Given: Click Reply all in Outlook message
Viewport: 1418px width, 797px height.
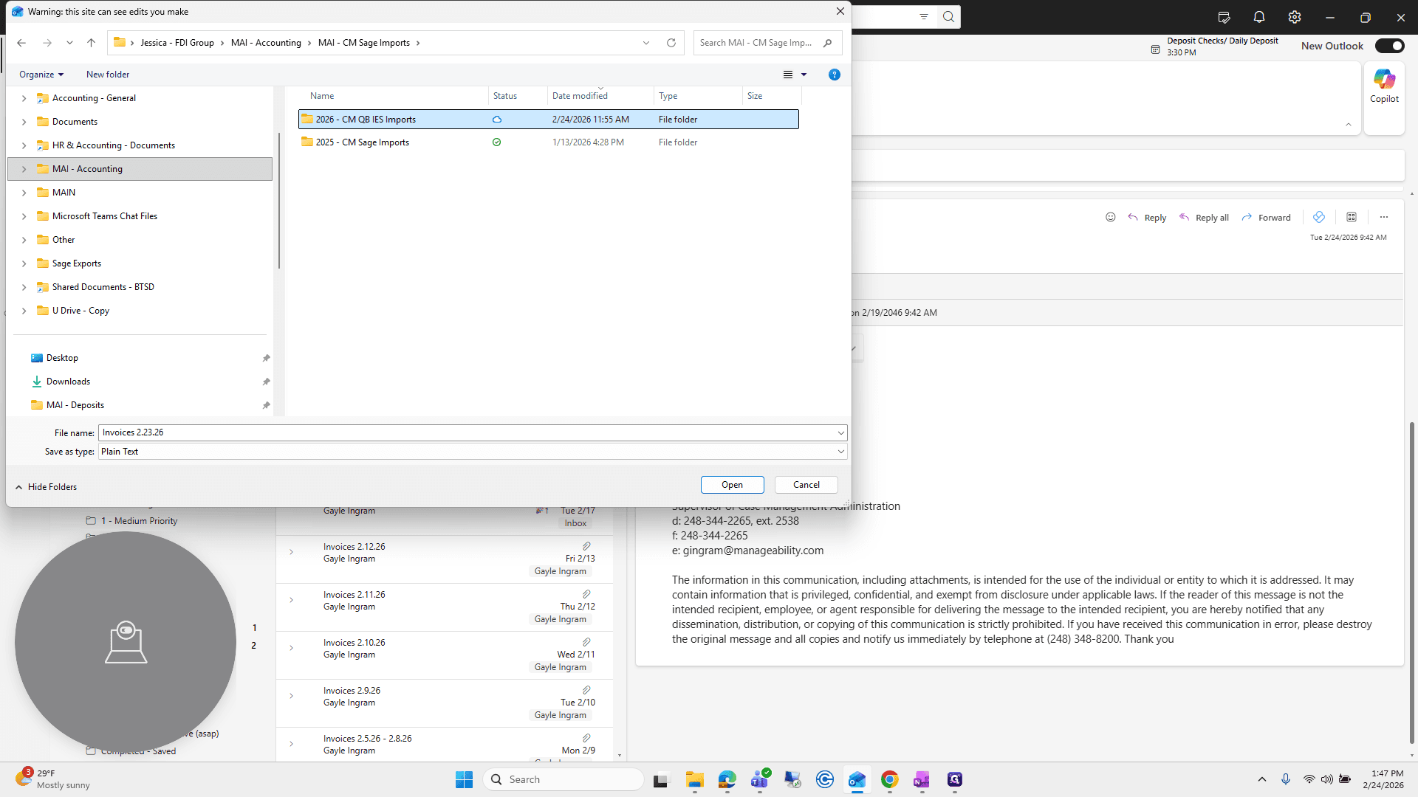Looking at the screenshot, I should pos(1204,218).
